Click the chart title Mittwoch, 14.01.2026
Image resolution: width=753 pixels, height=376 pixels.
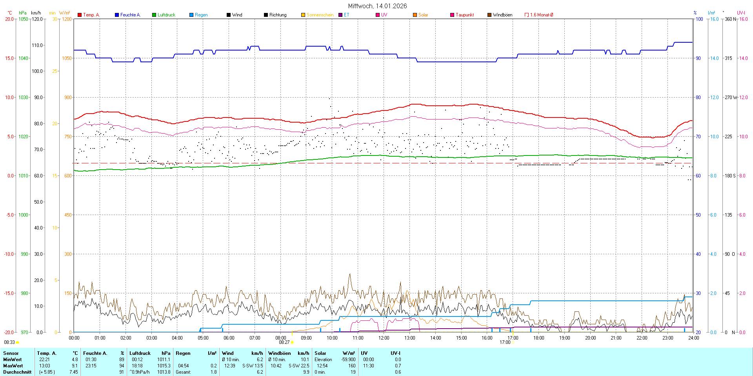pyautogui.click(x=377, y=6)
